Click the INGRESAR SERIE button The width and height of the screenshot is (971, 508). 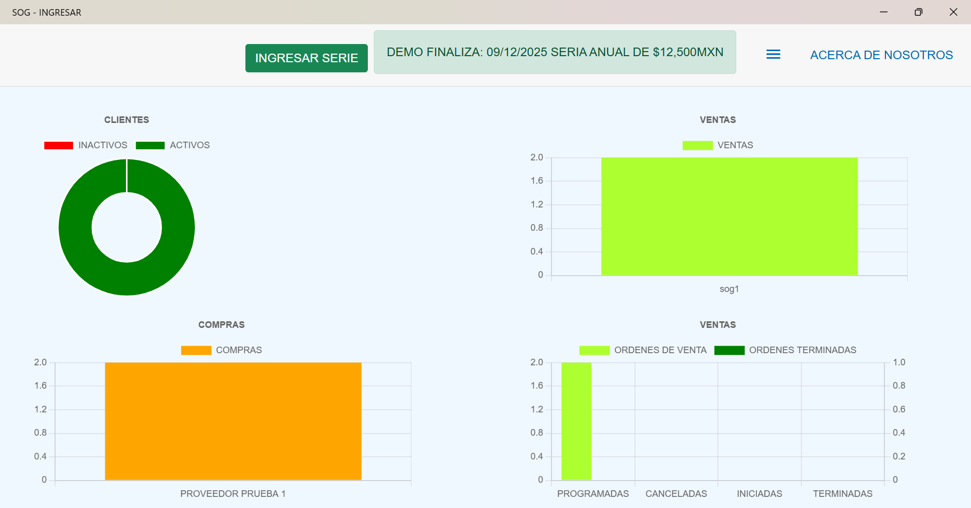pyautogui.click(x=306, y=58)
